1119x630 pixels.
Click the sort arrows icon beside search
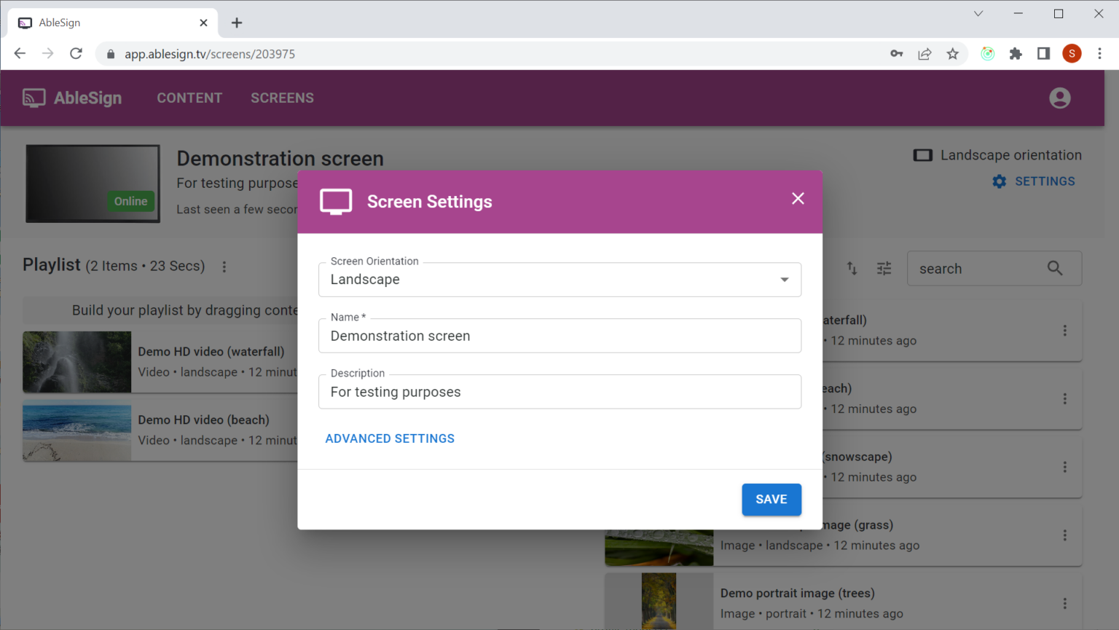click(x=852, y=268)
